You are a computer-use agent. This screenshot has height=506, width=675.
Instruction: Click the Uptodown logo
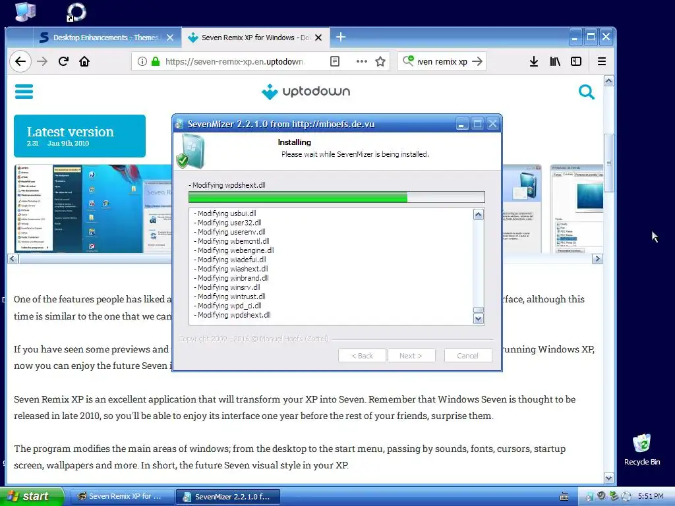click(x=306, y=91)
